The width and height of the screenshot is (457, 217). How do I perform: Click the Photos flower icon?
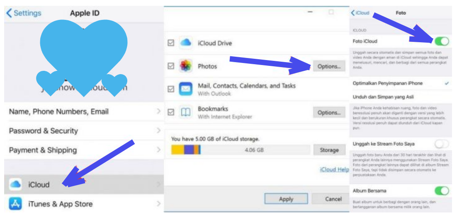(x=186, y=66)
